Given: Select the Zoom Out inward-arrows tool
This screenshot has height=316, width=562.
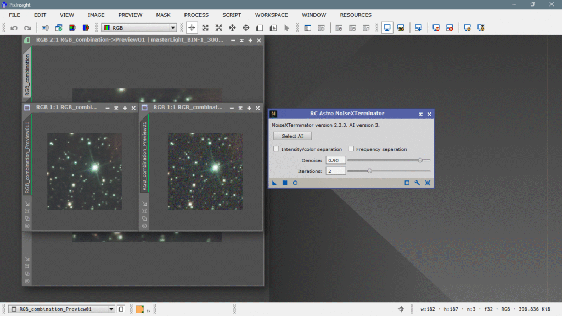Looking at the screenshot, I should (219, 28).
